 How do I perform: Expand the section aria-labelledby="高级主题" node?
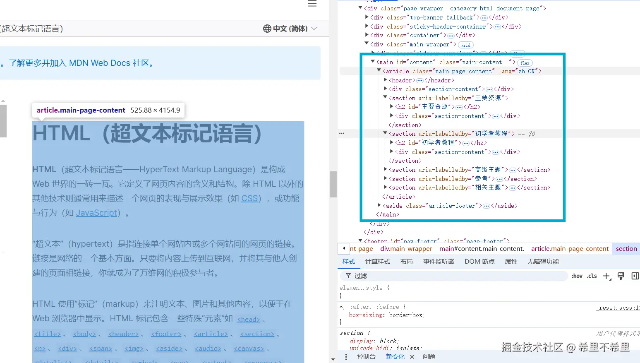click(386, 169)
